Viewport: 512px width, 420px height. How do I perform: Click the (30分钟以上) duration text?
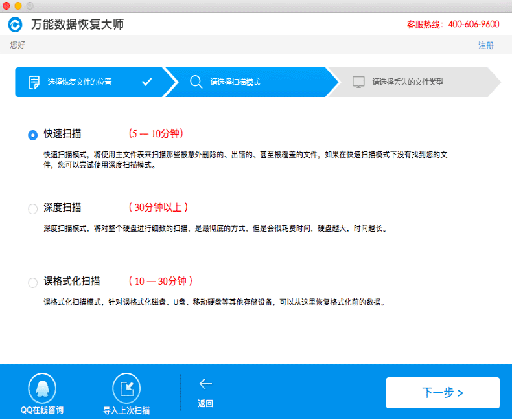pyautogui.click(x=158, y=207)
